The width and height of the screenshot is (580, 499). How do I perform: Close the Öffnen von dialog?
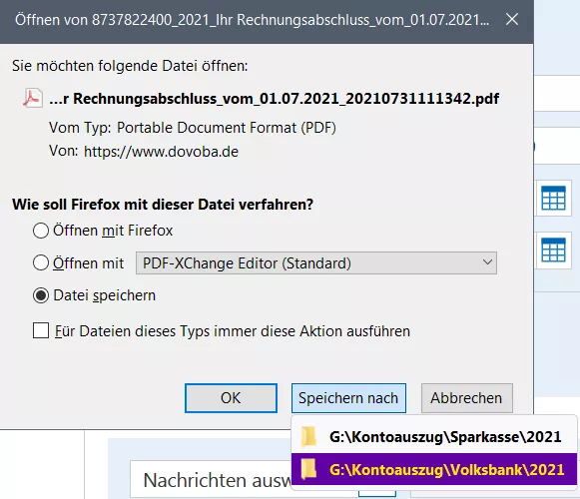pyautogui.click(x=512, y=19)
